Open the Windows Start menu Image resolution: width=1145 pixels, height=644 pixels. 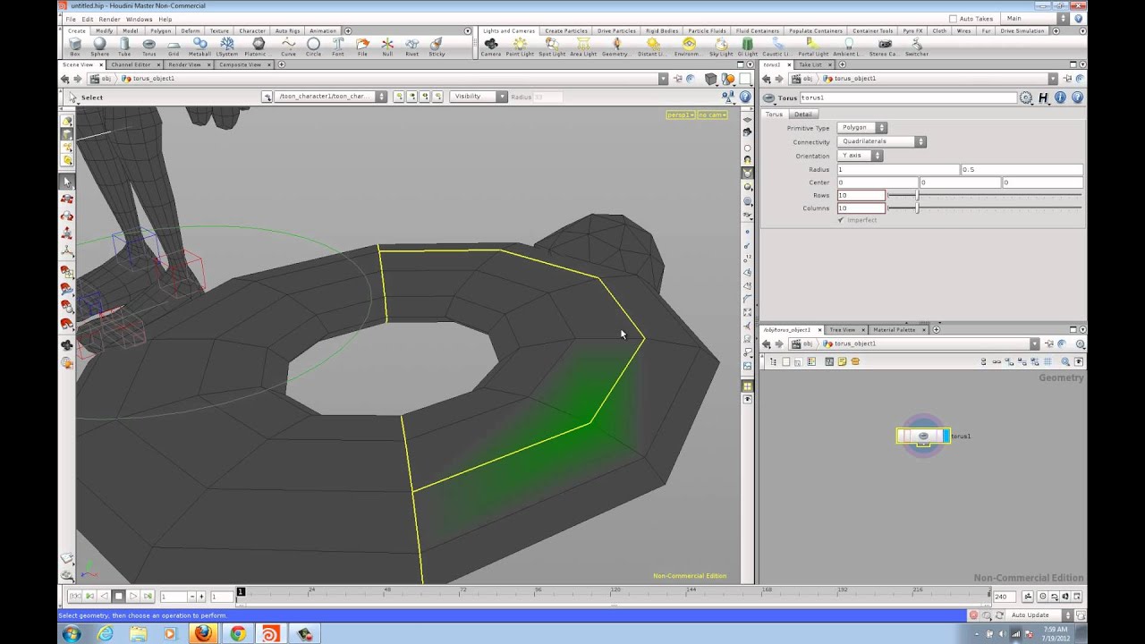(71, 633)
